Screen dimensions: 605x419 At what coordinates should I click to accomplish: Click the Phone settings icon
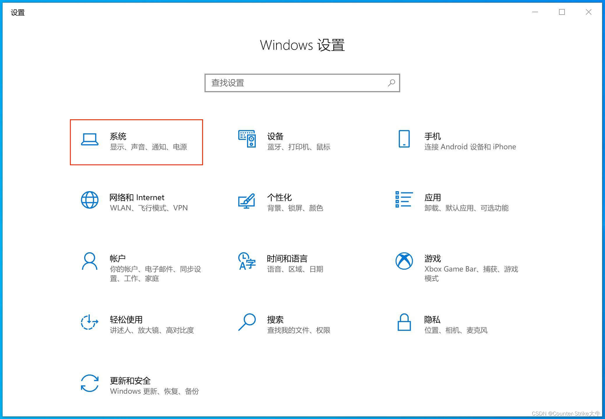coord(404,139)
